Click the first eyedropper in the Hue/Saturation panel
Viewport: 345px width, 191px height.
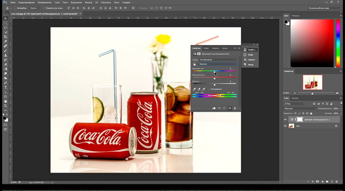pos(194,89)
